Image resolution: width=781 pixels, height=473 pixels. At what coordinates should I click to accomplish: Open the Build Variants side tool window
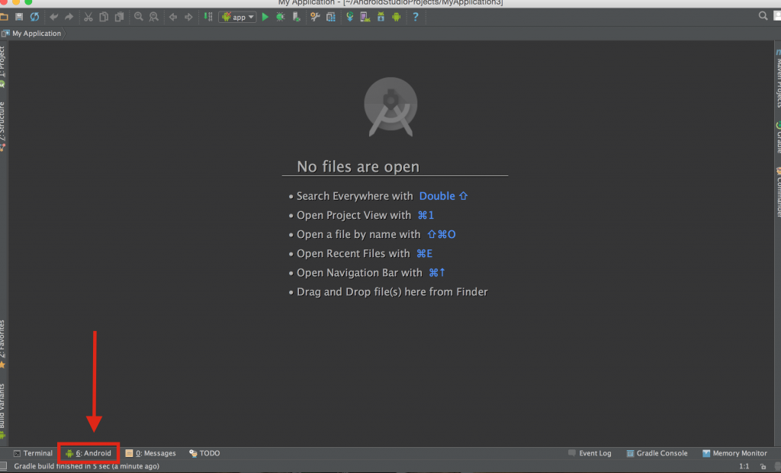point(3,410)
